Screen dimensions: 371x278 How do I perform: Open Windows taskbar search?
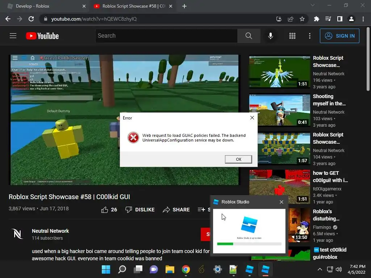(122, 269)
